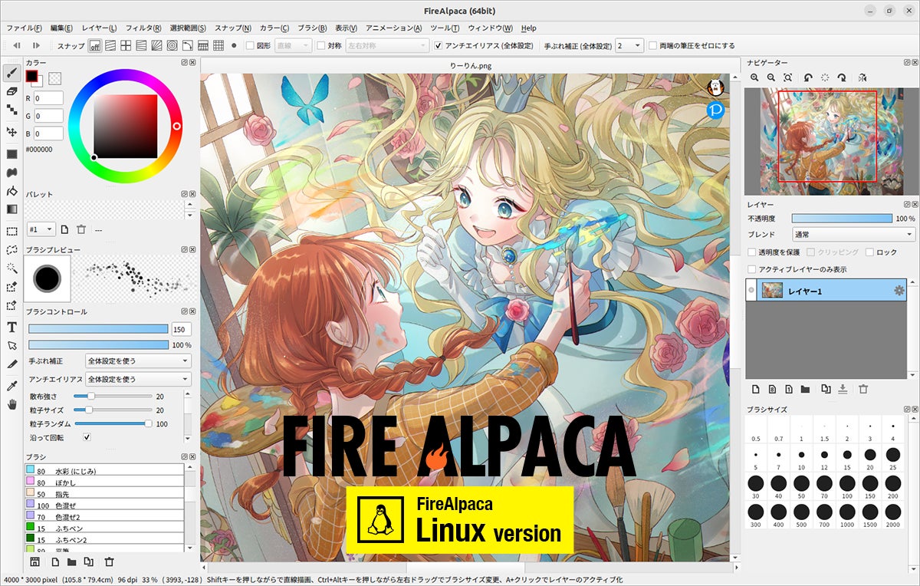Adjust the 散布強さ slider
The image size is (920, 586).
point(112,397)
